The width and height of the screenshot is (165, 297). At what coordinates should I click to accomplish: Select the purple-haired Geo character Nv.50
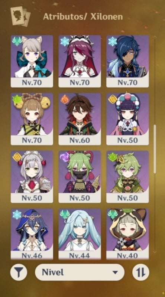[x=127, y=119]
